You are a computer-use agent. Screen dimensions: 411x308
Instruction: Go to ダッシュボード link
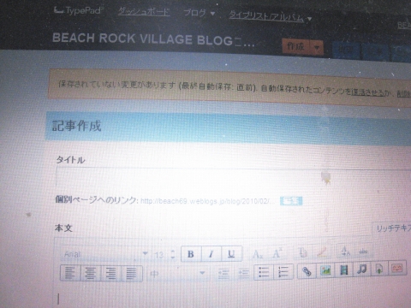(x=144, y=12)
